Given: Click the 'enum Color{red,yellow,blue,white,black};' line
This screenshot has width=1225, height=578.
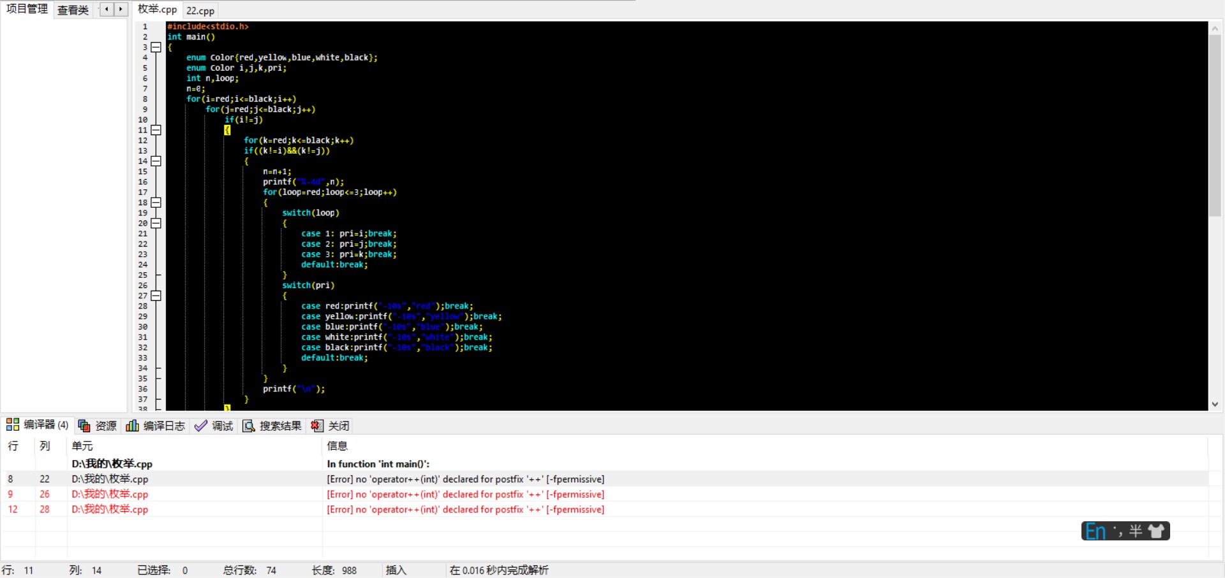Looking at the screenshot, I should pos(282,57).
